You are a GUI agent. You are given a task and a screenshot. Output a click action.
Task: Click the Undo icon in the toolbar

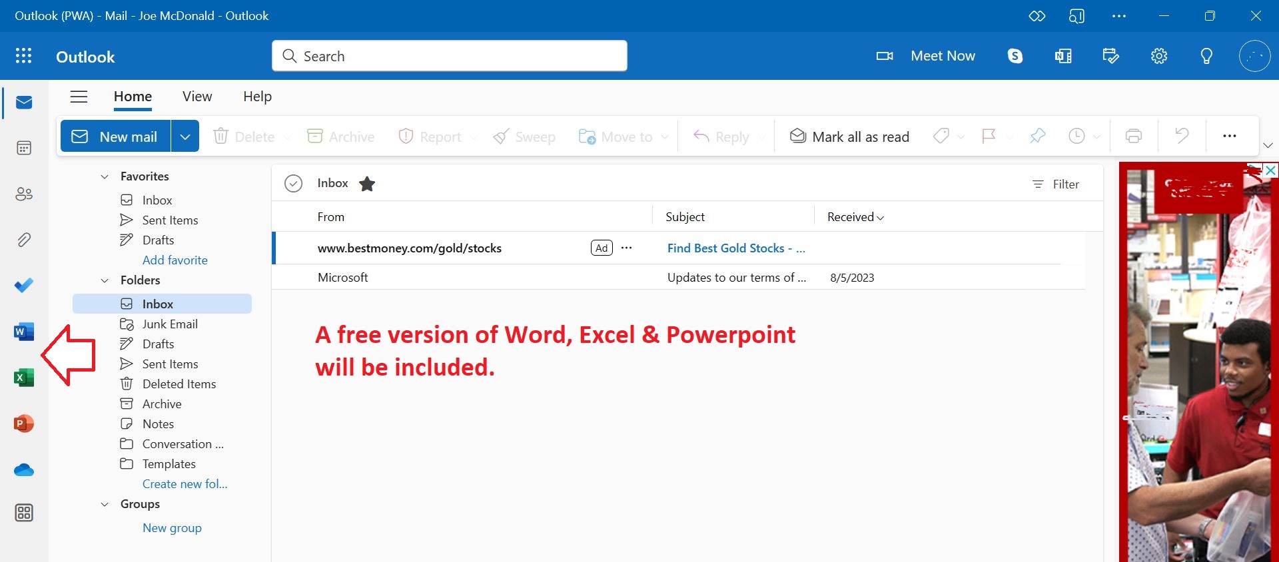click(1182, 137)
